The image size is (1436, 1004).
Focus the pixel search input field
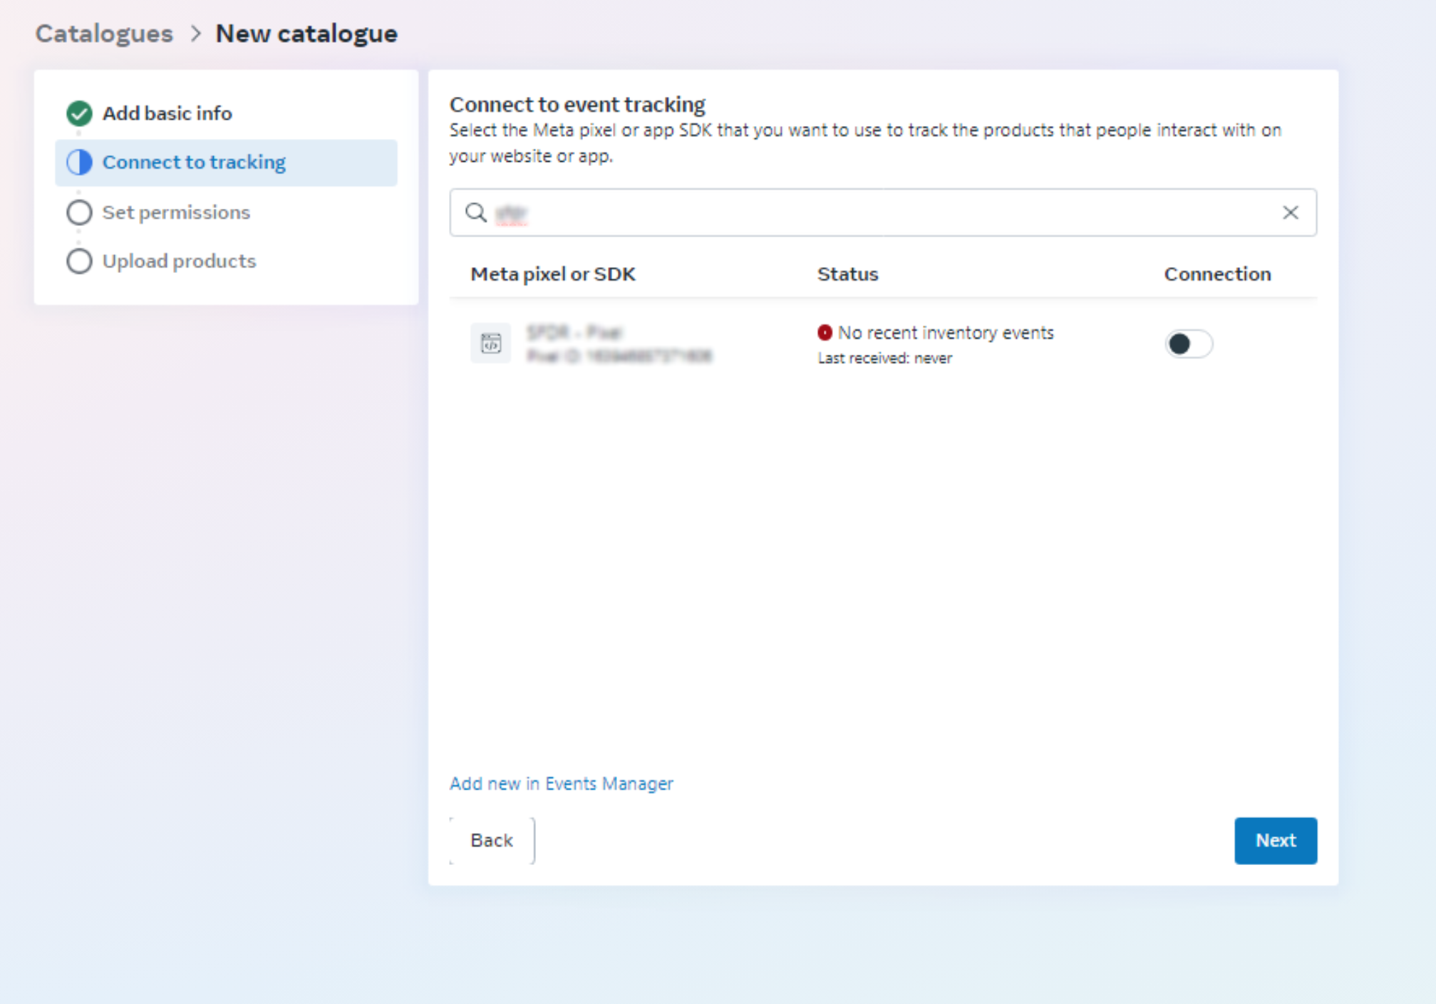[x=855, y=212]
